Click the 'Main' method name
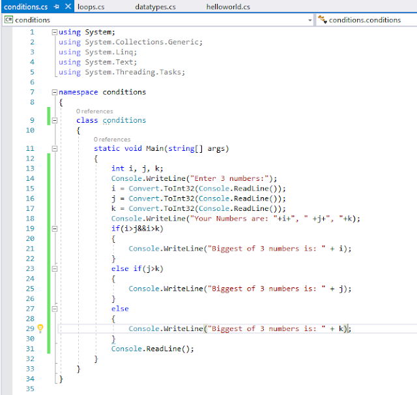The image size is (417, 395). (154, 148)
